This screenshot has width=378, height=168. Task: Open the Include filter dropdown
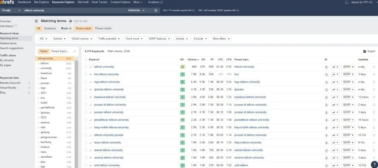pyautogui.click(x=182, y=39)
